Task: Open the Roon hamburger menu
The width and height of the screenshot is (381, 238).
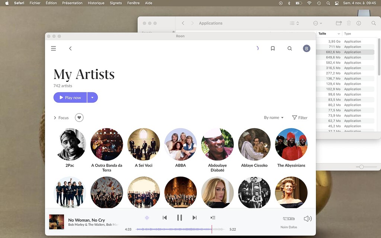Action: point(53,48)
